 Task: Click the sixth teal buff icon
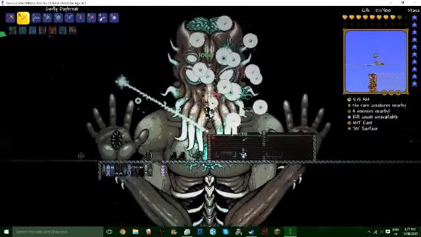62,30
